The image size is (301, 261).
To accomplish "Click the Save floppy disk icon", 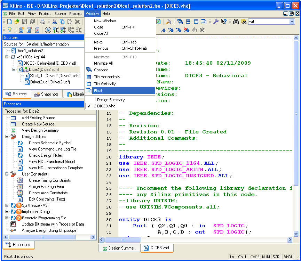I will [25, 22].
